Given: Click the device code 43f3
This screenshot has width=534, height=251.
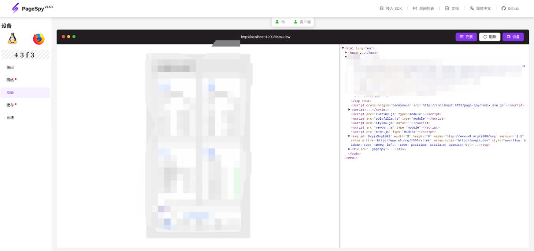Looking at the screenshot, I should coord(25,55).
